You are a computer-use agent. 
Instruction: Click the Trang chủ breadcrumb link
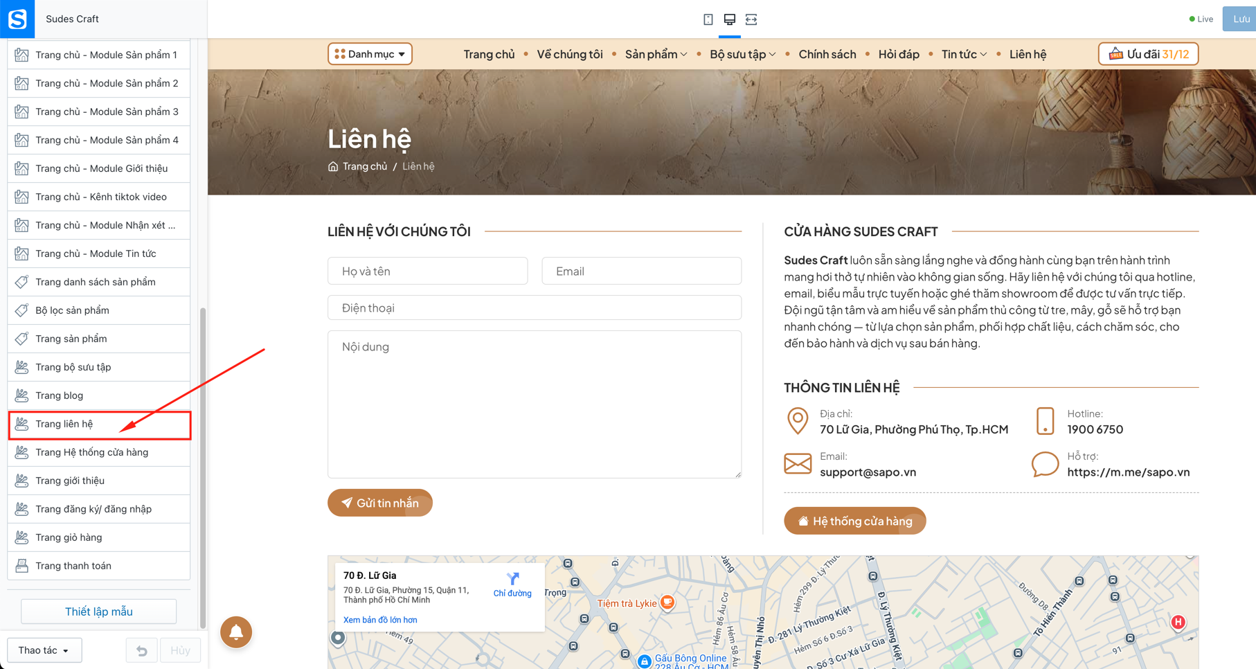[x=365, y=166]
